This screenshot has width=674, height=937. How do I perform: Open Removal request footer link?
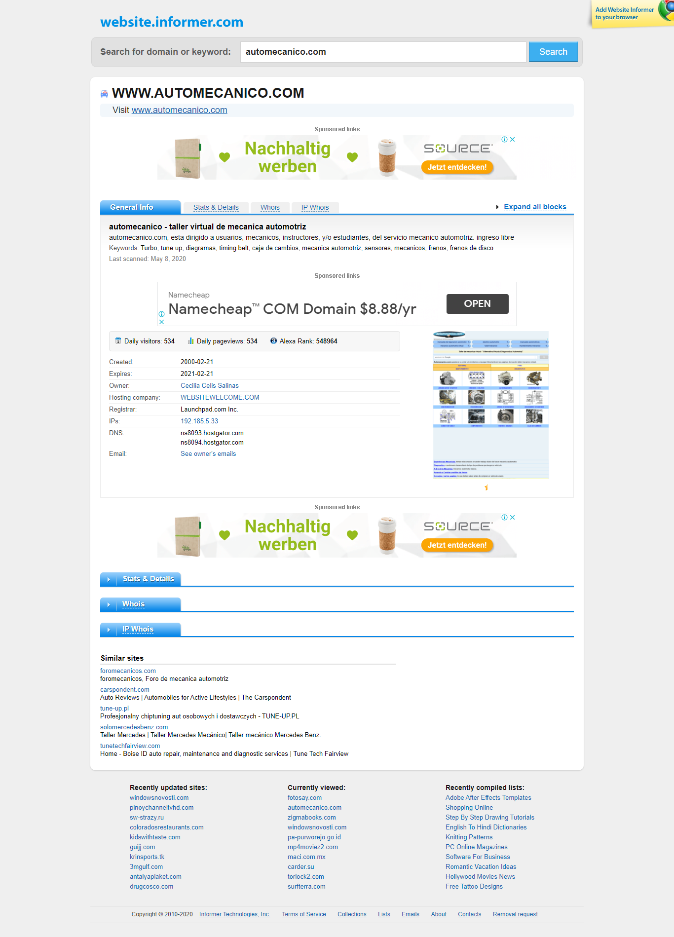coord(515,914)
